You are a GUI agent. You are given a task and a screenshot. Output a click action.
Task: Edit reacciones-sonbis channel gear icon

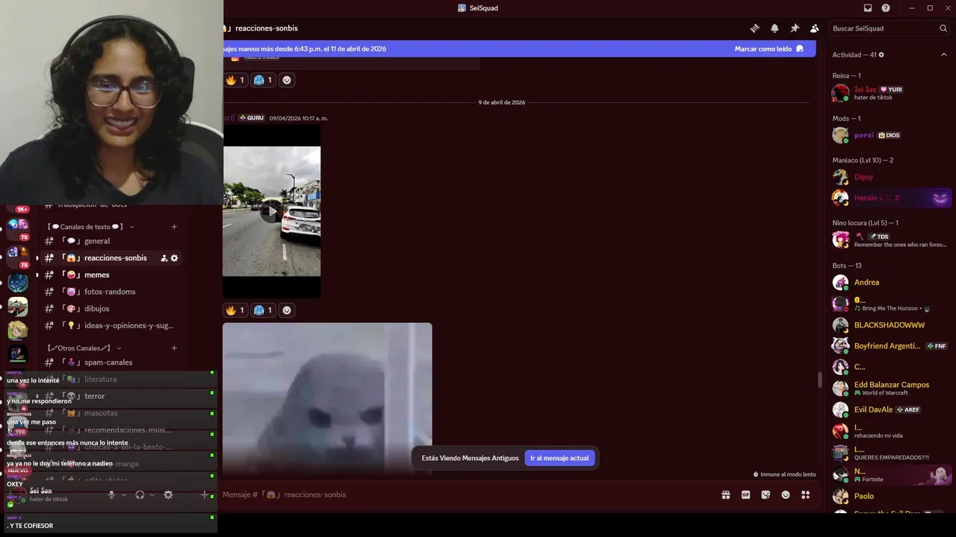pos(174,258)
